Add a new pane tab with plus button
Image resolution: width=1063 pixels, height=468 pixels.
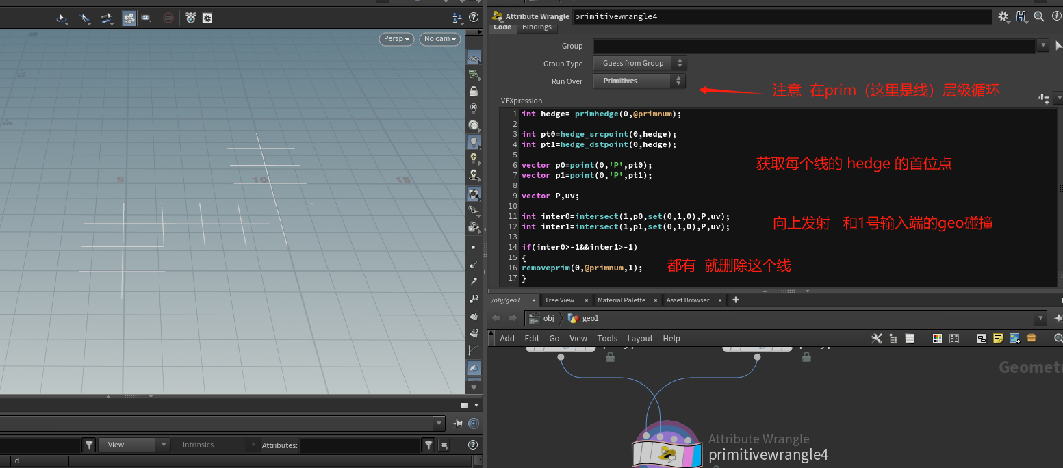point(736,300)
